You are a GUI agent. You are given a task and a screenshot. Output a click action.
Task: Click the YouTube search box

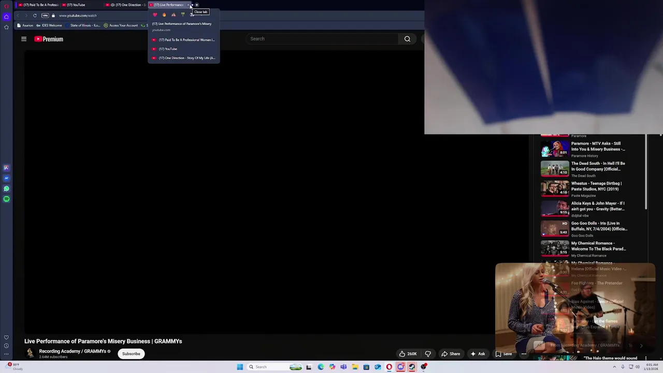pos(321,39)
